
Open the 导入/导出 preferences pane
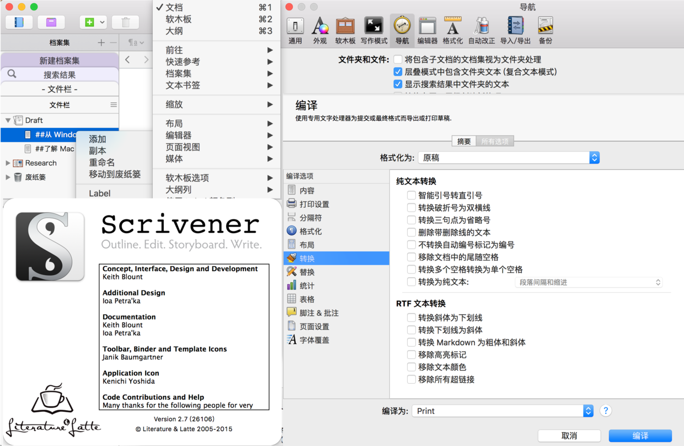pyautogui.click(x=515, y=30)
